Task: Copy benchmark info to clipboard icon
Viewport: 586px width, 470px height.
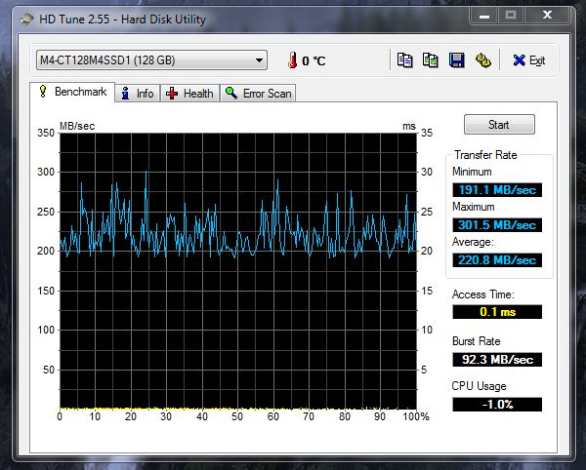Action: tap(404, 60)
